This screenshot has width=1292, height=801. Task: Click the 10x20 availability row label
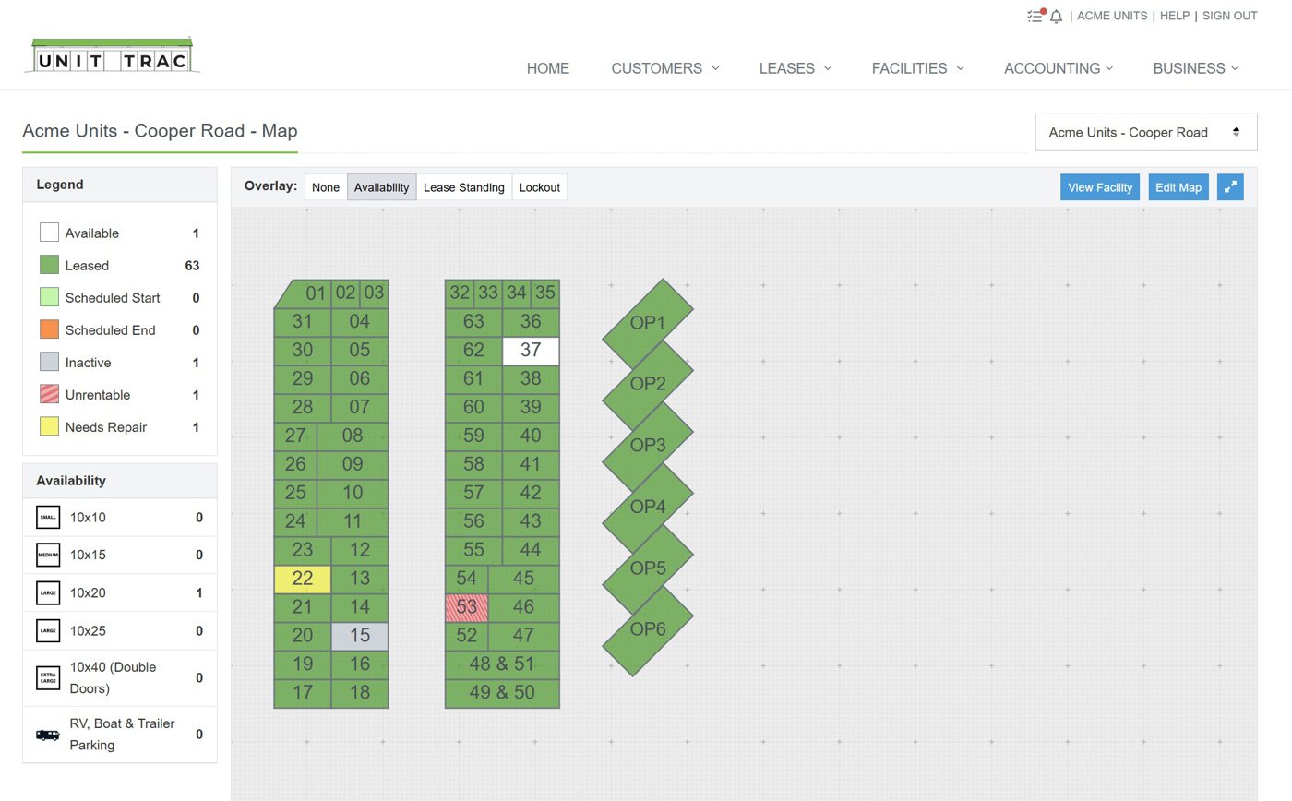[88, 593]
